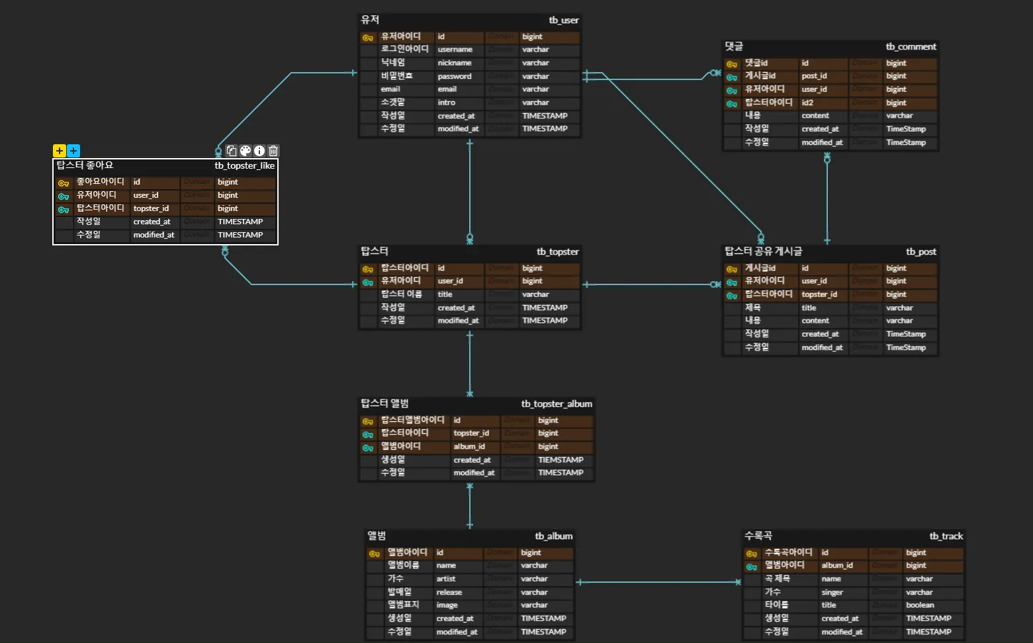Click the 탑스터 좋아요 logical table title

pyautogui.click(x=85, y=165)
